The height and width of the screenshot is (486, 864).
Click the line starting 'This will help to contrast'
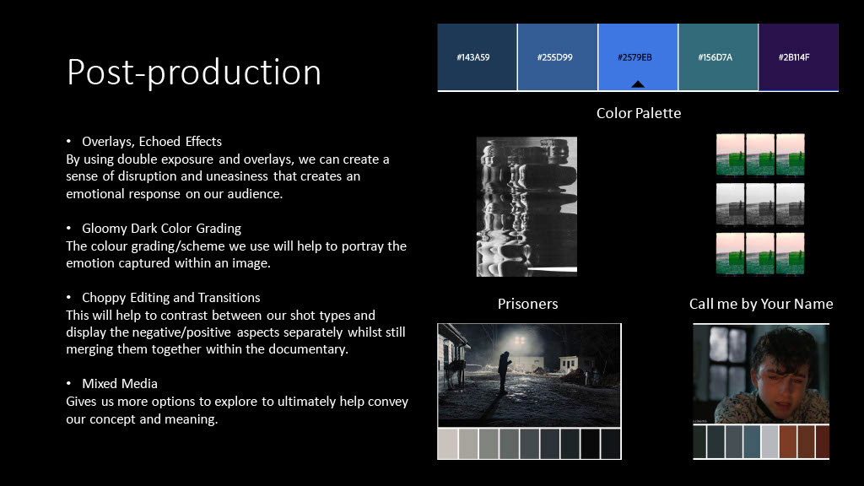[220, 316]
